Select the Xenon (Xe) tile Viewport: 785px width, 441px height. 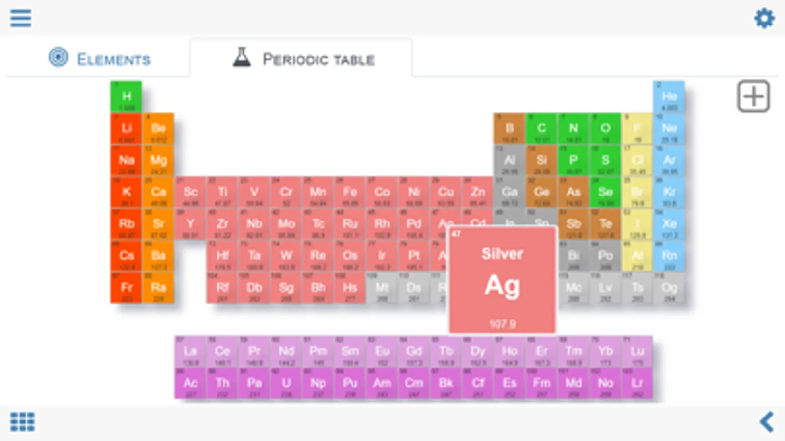click(669, 224)
